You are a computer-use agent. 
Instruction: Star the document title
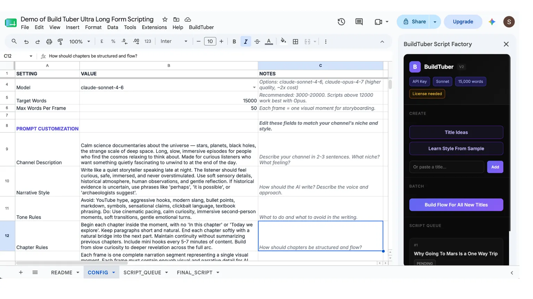(165, 19)
